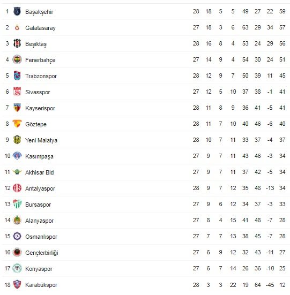Select the Osmanlıspor team name
The image size is (290, 295).
point(41,237)
